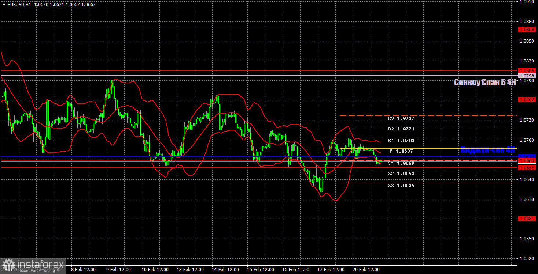Select 1.0910 on the price scale
This screenshot has width=538, height=274.
527,2
